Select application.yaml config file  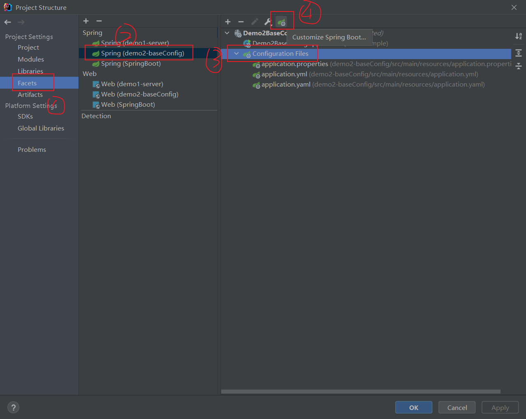coord(286,85)
